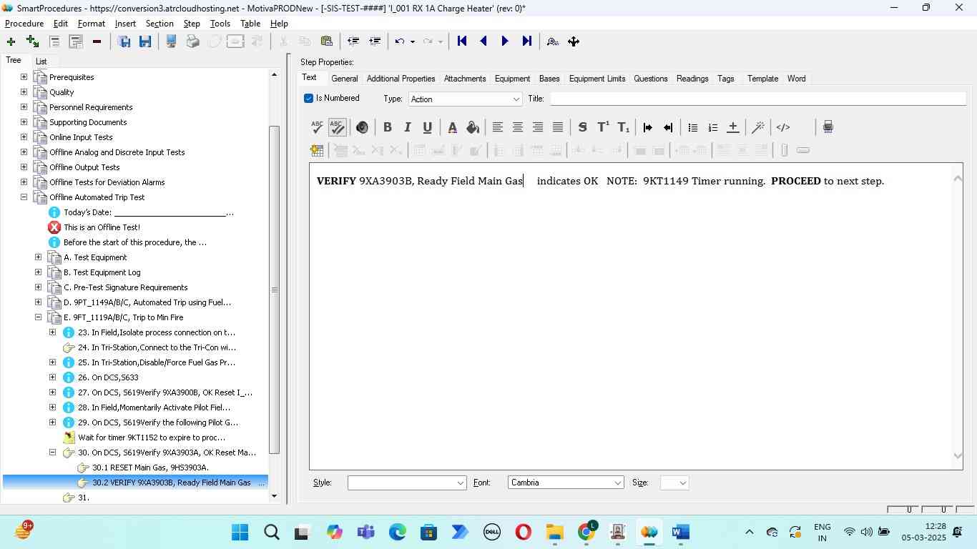Click the red minus delete step icon
The image size is (977, 549).
(x=97, y=41)
